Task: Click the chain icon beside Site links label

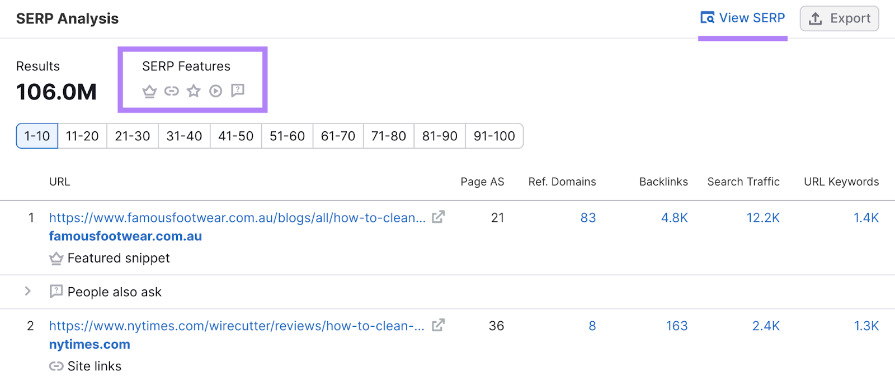Action: tap(56, 365)
